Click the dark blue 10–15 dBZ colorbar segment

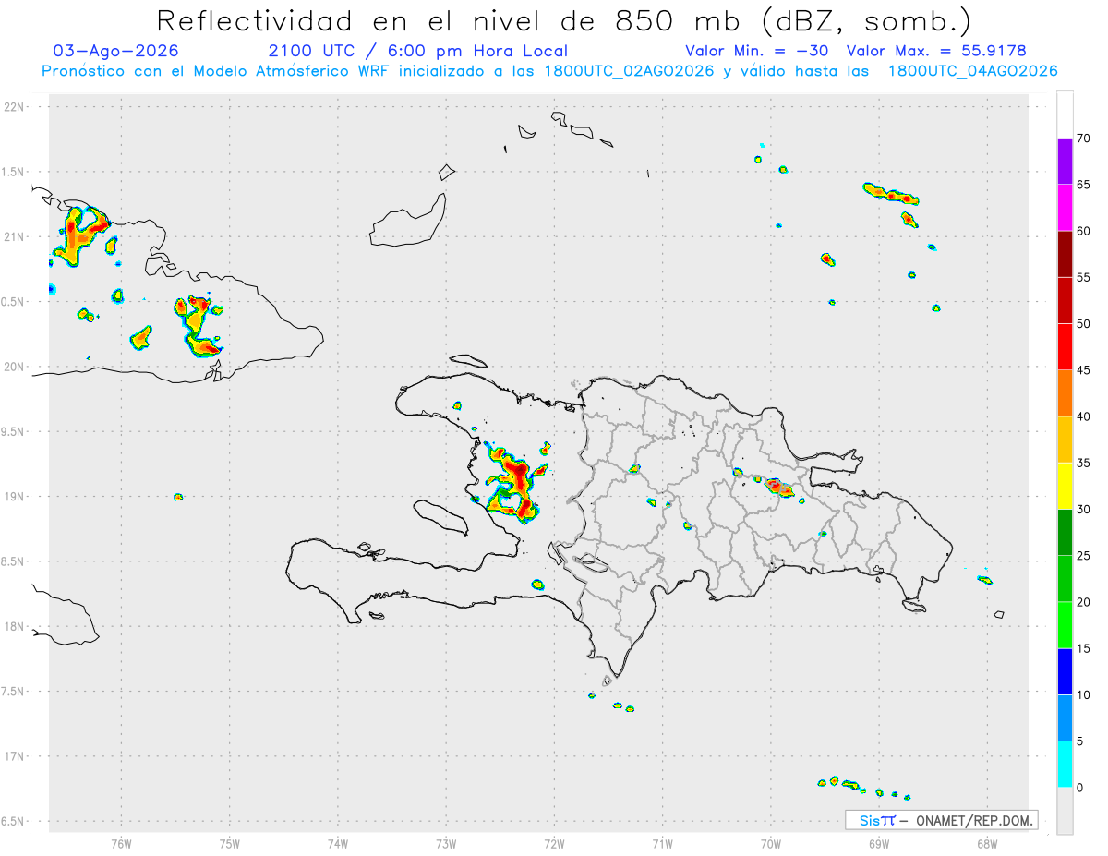click(1065, 671)
